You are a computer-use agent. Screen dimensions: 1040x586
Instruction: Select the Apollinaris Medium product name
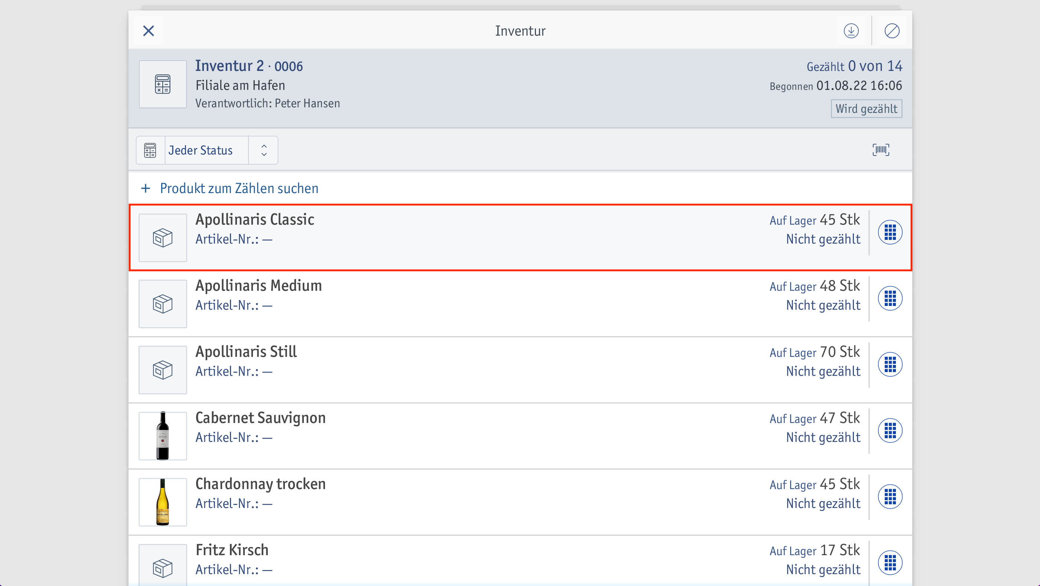point(259,286)
